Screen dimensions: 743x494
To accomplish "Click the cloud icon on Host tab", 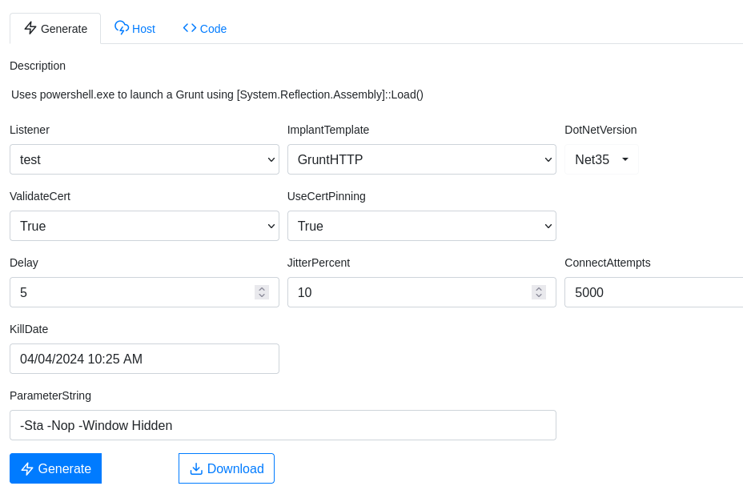I will (x=122, y=27).
